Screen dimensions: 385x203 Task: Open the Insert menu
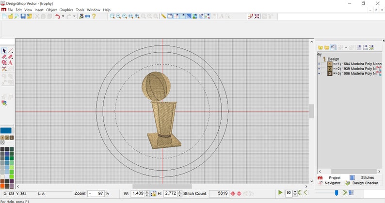point(39,10)
